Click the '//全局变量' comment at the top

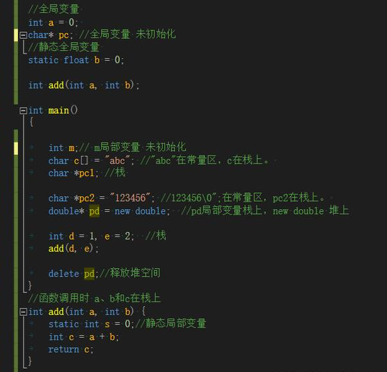(x=54, y=9)
